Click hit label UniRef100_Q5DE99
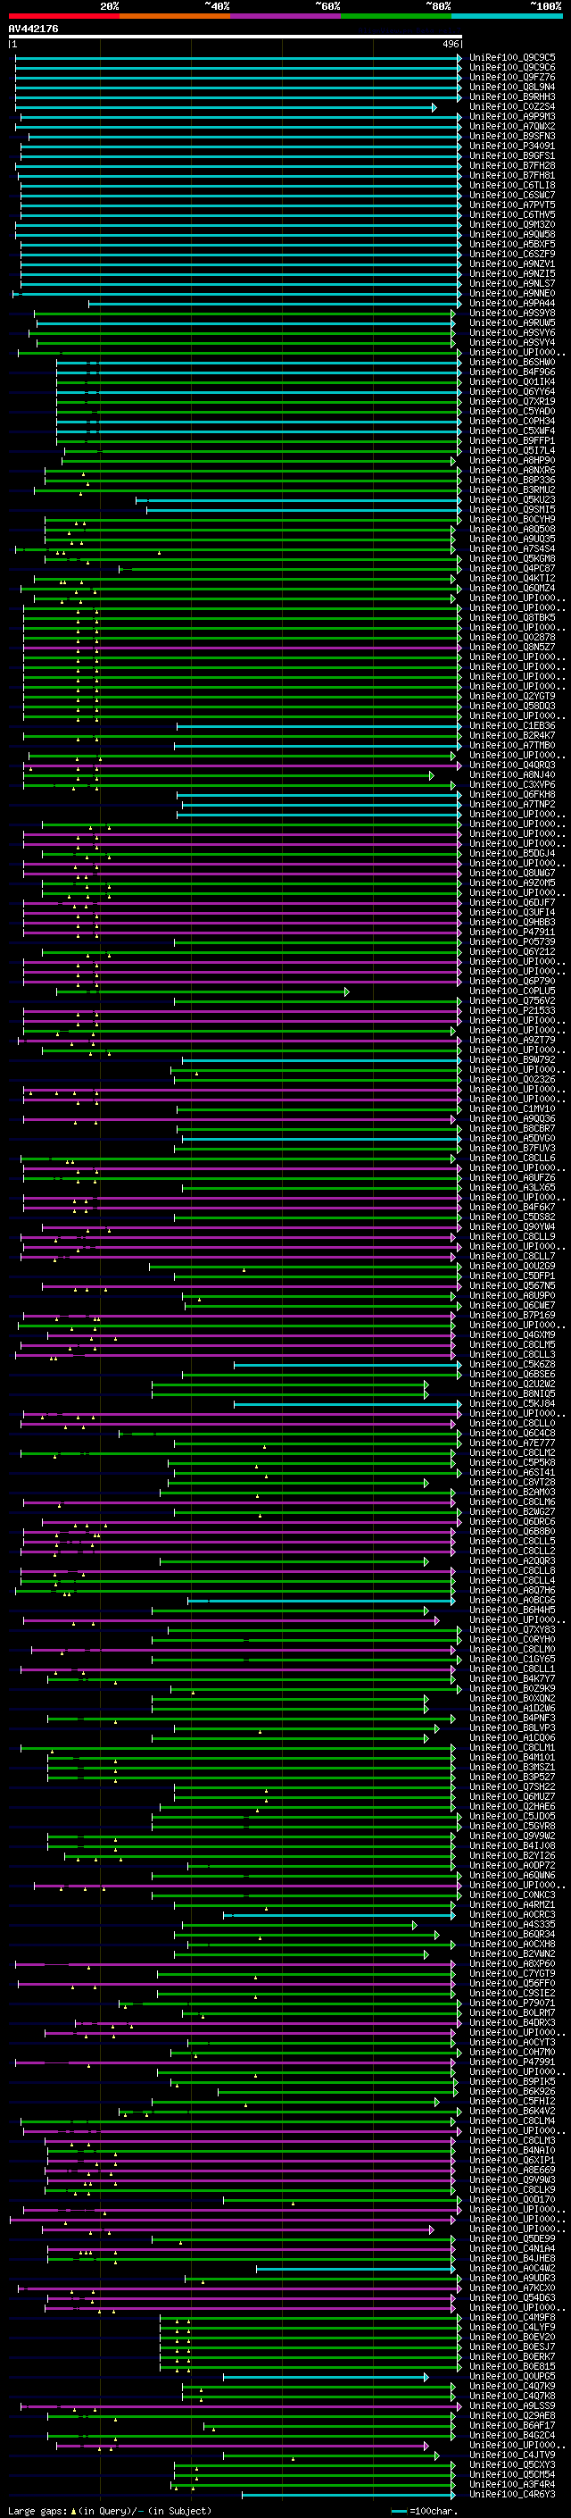The height and width of the screenshot is (2518, 571). click(x=512, y=2238)
